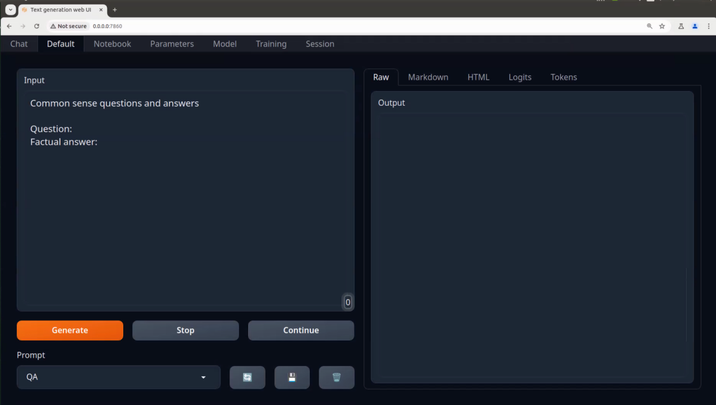Switch to the Session tab
The height and width of the screenshot is (405, 716).
point(320,44)
